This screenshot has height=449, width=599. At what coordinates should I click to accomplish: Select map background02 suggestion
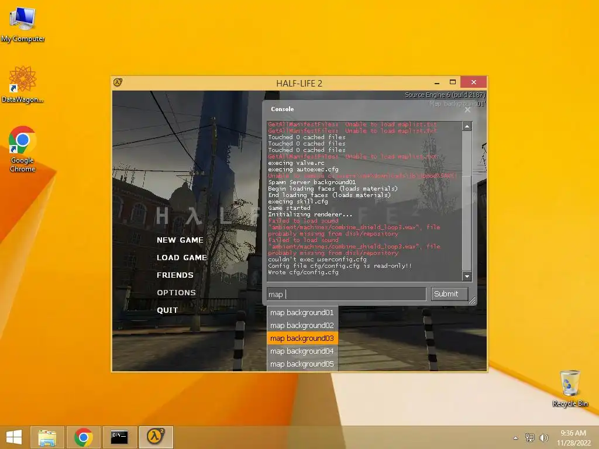(302, 325)
